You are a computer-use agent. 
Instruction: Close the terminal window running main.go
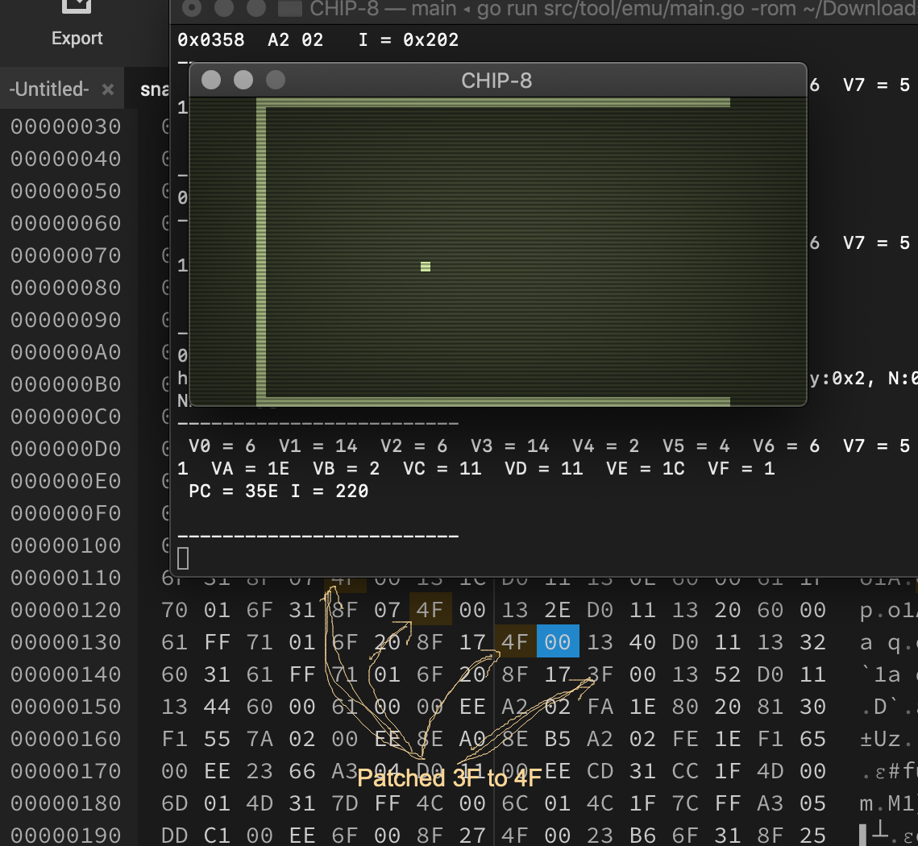(x=192, y=9)
